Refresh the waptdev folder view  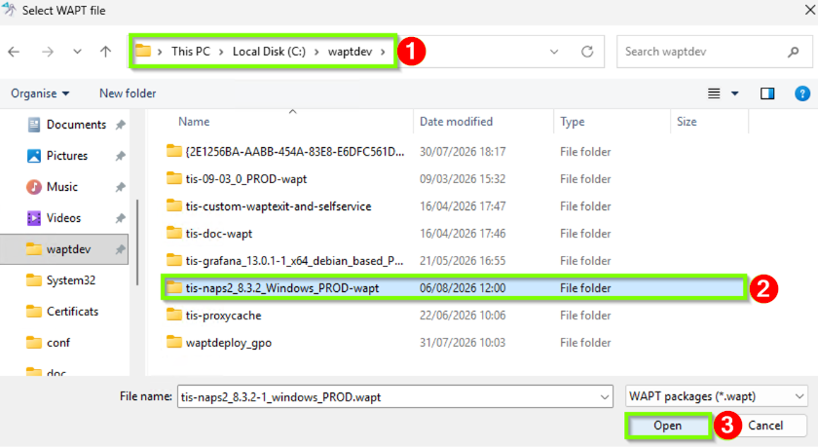[587, 52]
